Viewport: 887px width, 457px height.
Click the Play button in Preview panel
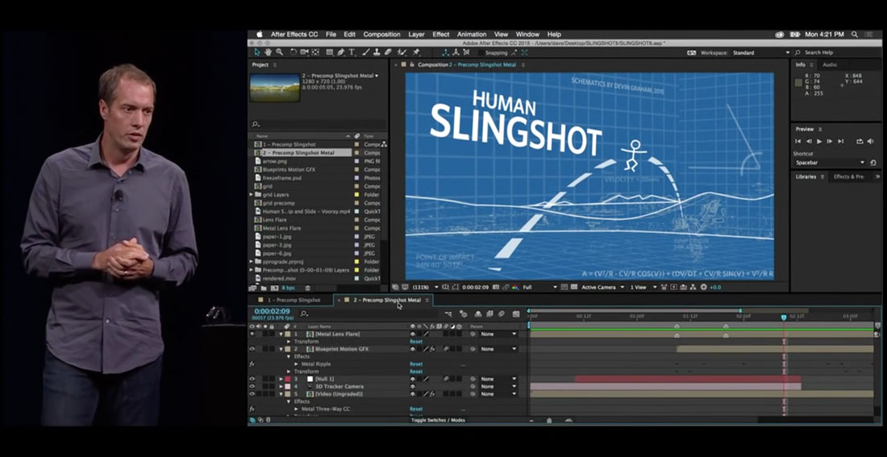click(819, 141)
